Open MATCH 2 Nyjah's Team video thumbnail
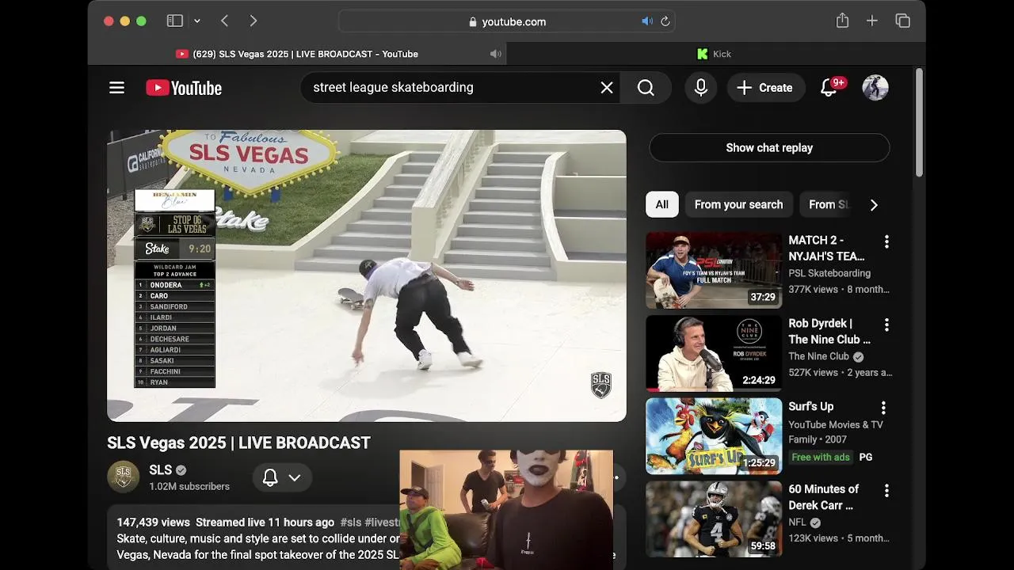 tap(714, 270)
